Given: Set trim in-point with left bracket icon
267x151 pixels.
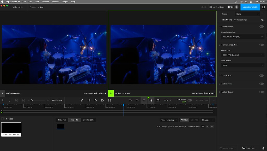Looking at the screenshot, I should 3,100.
